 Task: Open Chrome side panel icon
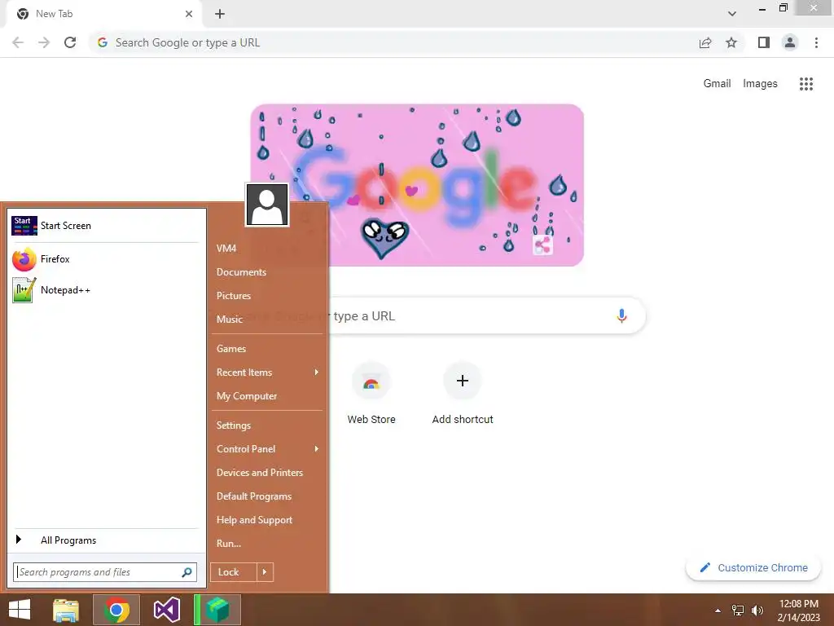point(764,42)
